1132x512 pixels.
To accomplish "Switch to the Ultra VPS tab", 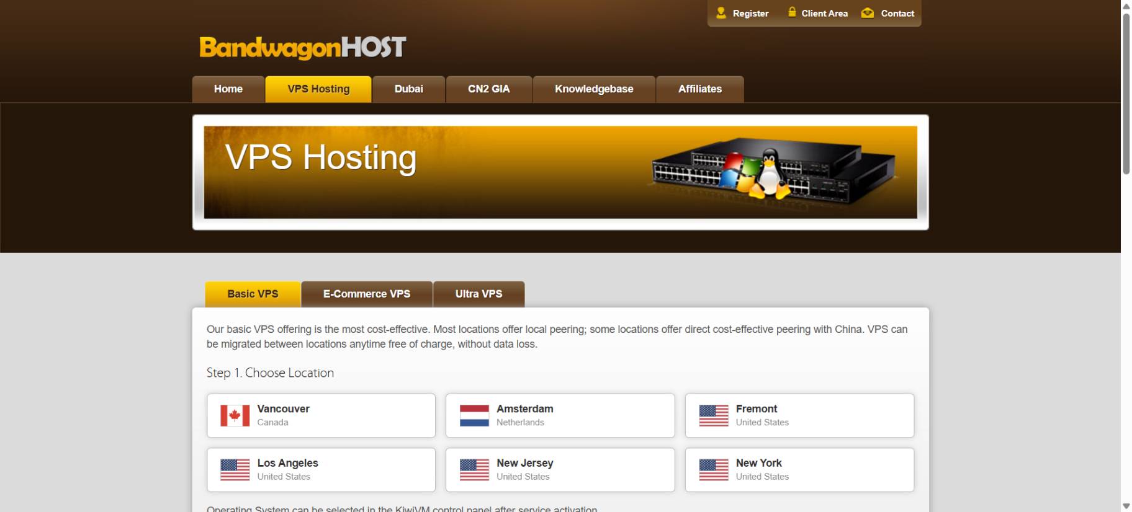I will 478,294.
